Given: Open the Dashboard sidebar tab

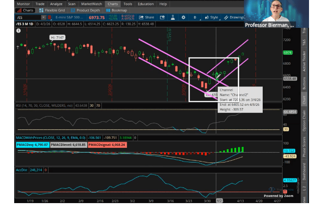Looking at the screenshot, I should 304,171.
